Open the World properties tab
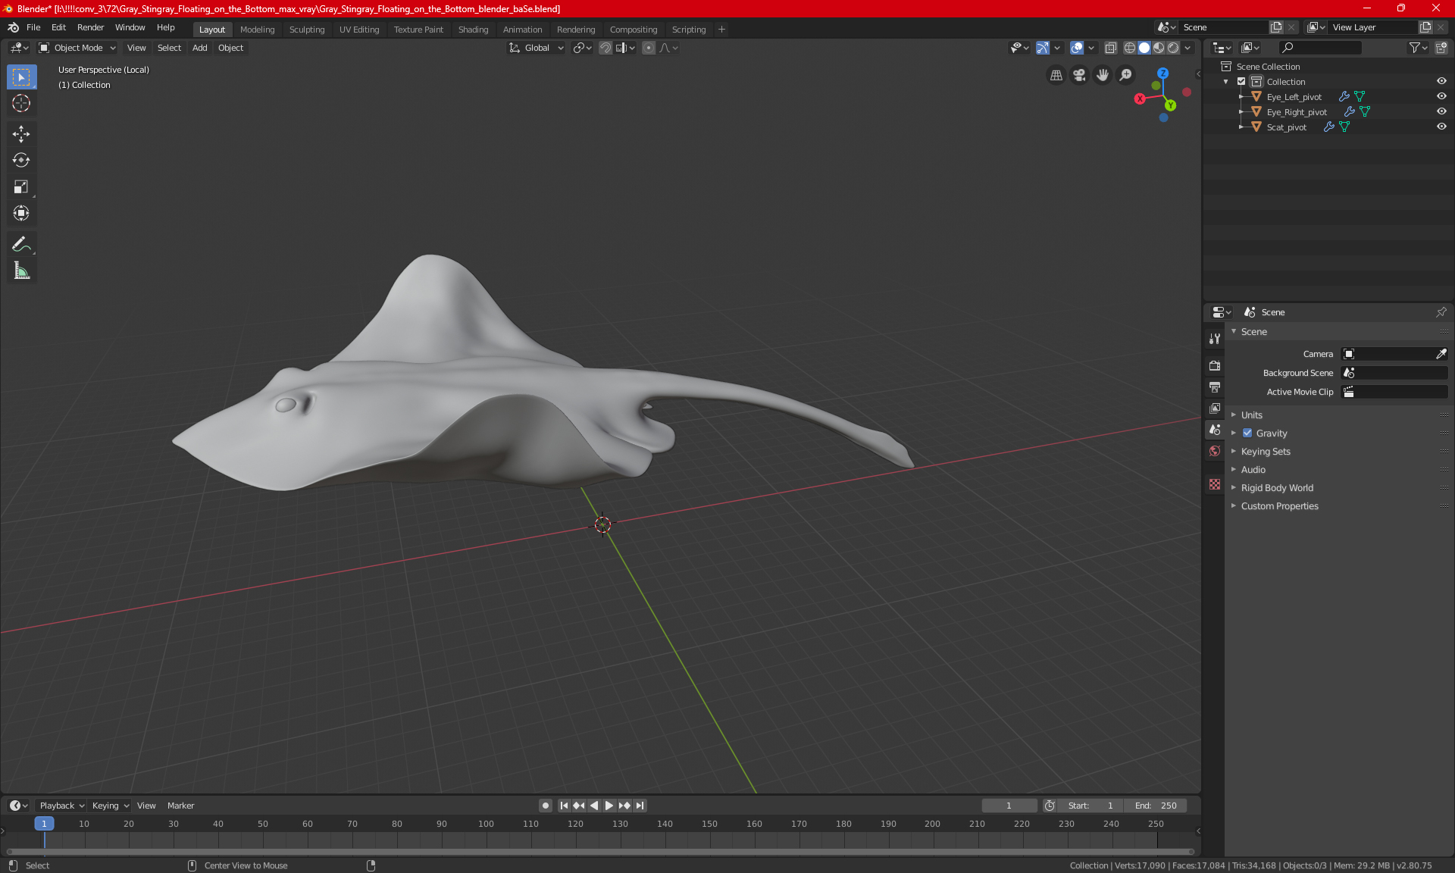 coord(1215,451)
